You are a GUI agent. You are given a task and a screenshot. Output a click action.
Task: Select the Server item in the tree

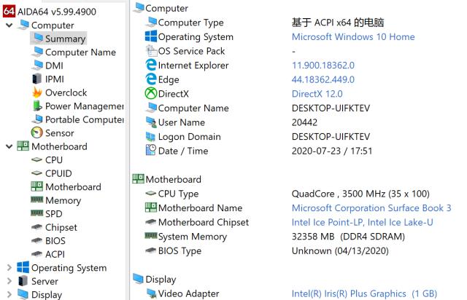tap(45, 281)
